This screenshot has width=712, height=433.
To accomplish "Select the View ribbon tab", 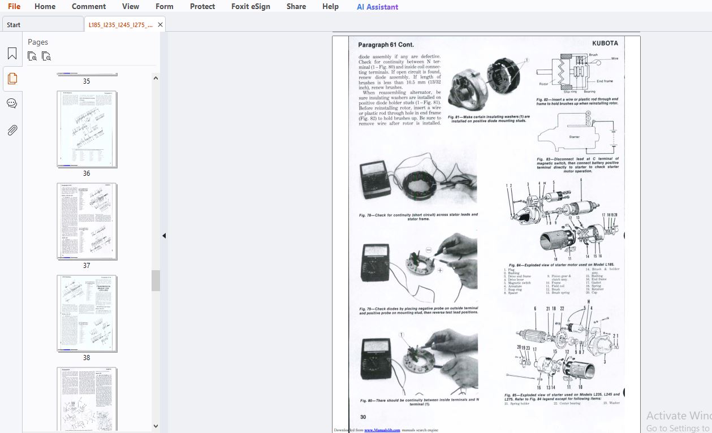I will [x=131, y=6].
